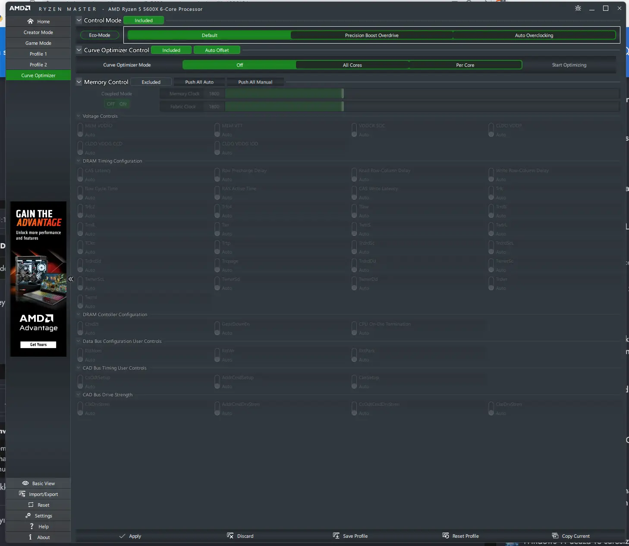The width and height of the screenshot is (629, 546).
Task: Go to Home in the sidebar
Action: [x=38, y=22]
